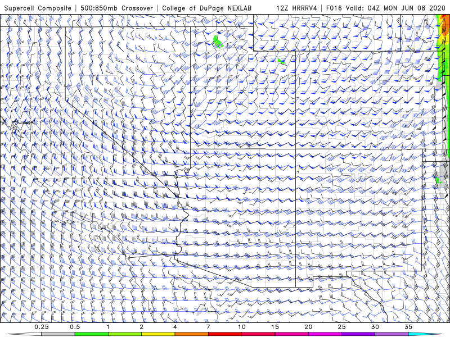Click the 'F016 Valid: 04Z MON JUN 08 2020' text
This screenshot has height=337, width=450.
[x=386, y=8]
